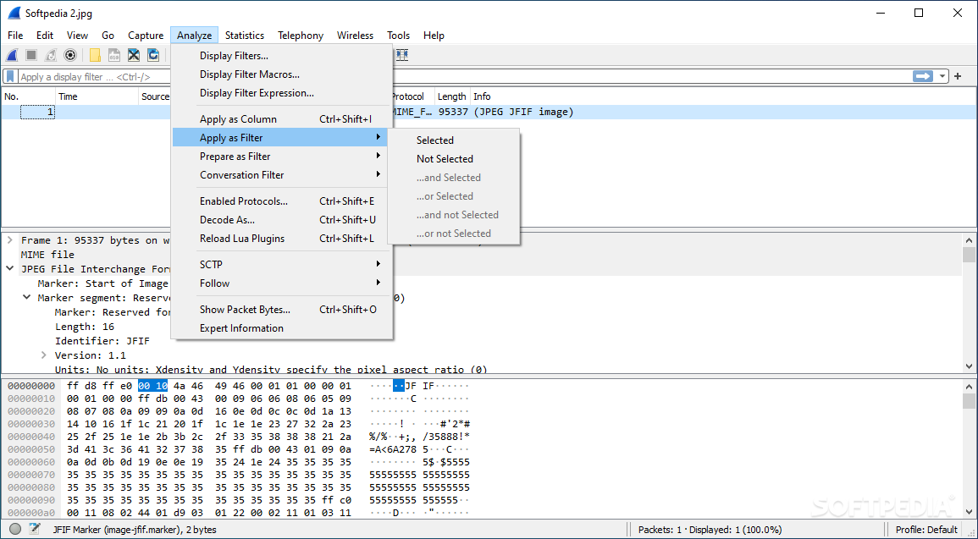978x539 pixels.
Task: Apply filter as Selected
Action: click(x=454, y=140)
